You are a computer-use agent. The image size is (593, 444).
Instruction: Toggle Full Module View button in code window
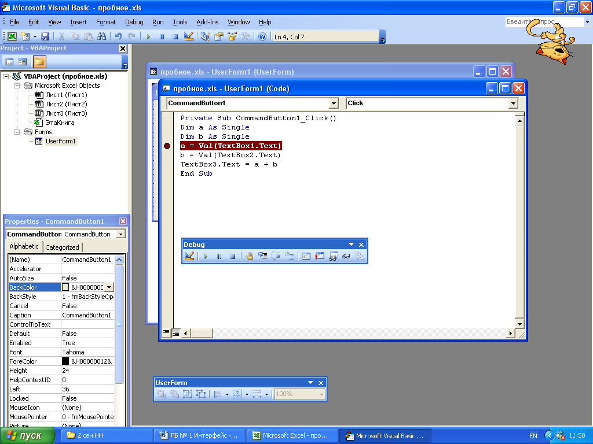tap(176, 333)
